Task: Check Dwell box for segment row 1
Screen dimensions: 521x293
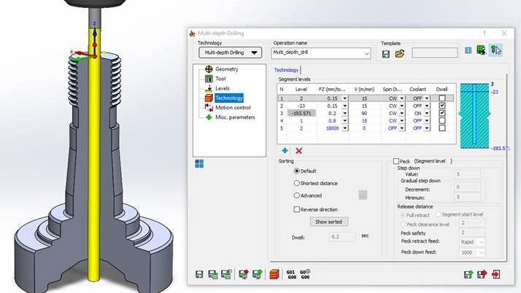Action: pos(444,97)
